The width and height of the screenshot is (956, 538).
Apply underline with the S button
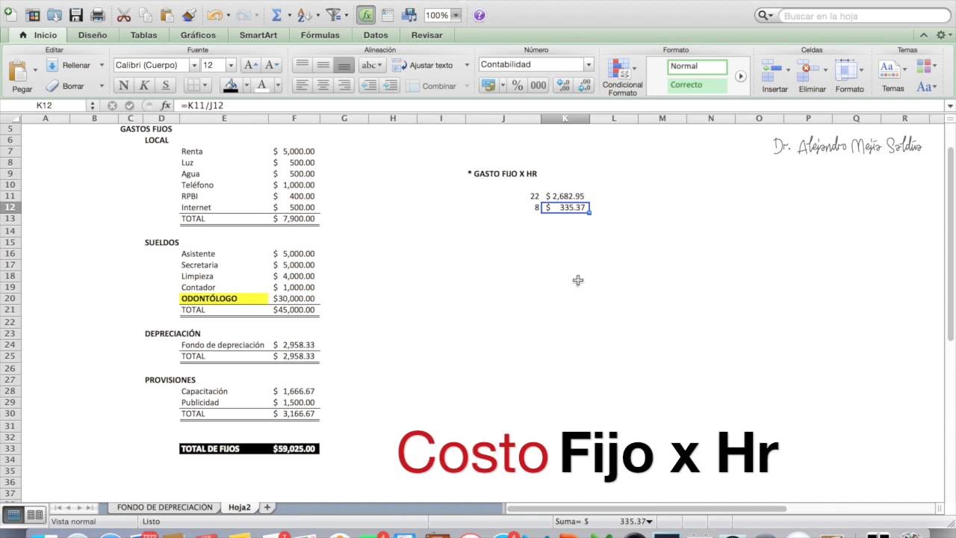[x=165, y=85]
